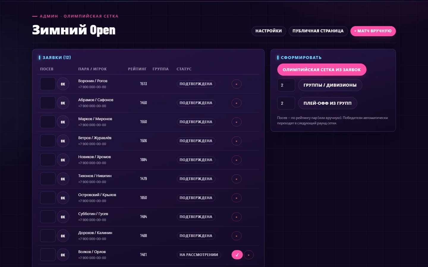Click the name Субботин / Гусев
Image resolution: width=428 pixels, height=267 pixels.
click(x=93, y=214)
